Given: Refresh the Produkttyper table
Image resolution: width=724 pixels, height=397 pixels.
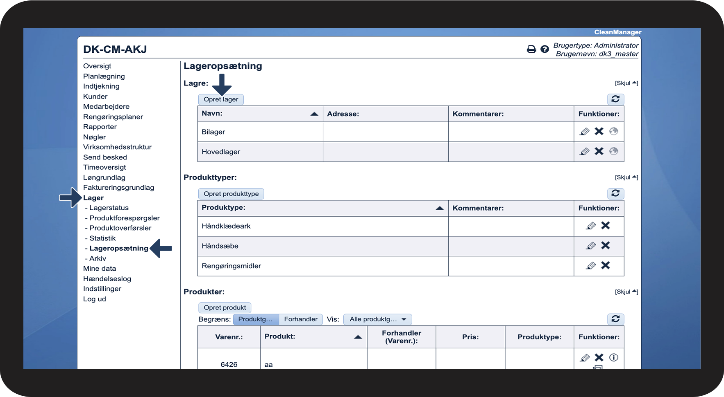Looking at the screenshot, I should [x=615, y=193].
